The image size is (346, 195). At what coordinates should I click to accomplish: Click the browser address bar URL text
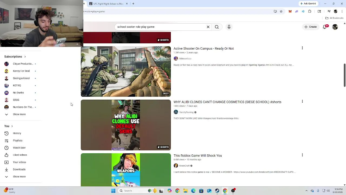[94, 11]
